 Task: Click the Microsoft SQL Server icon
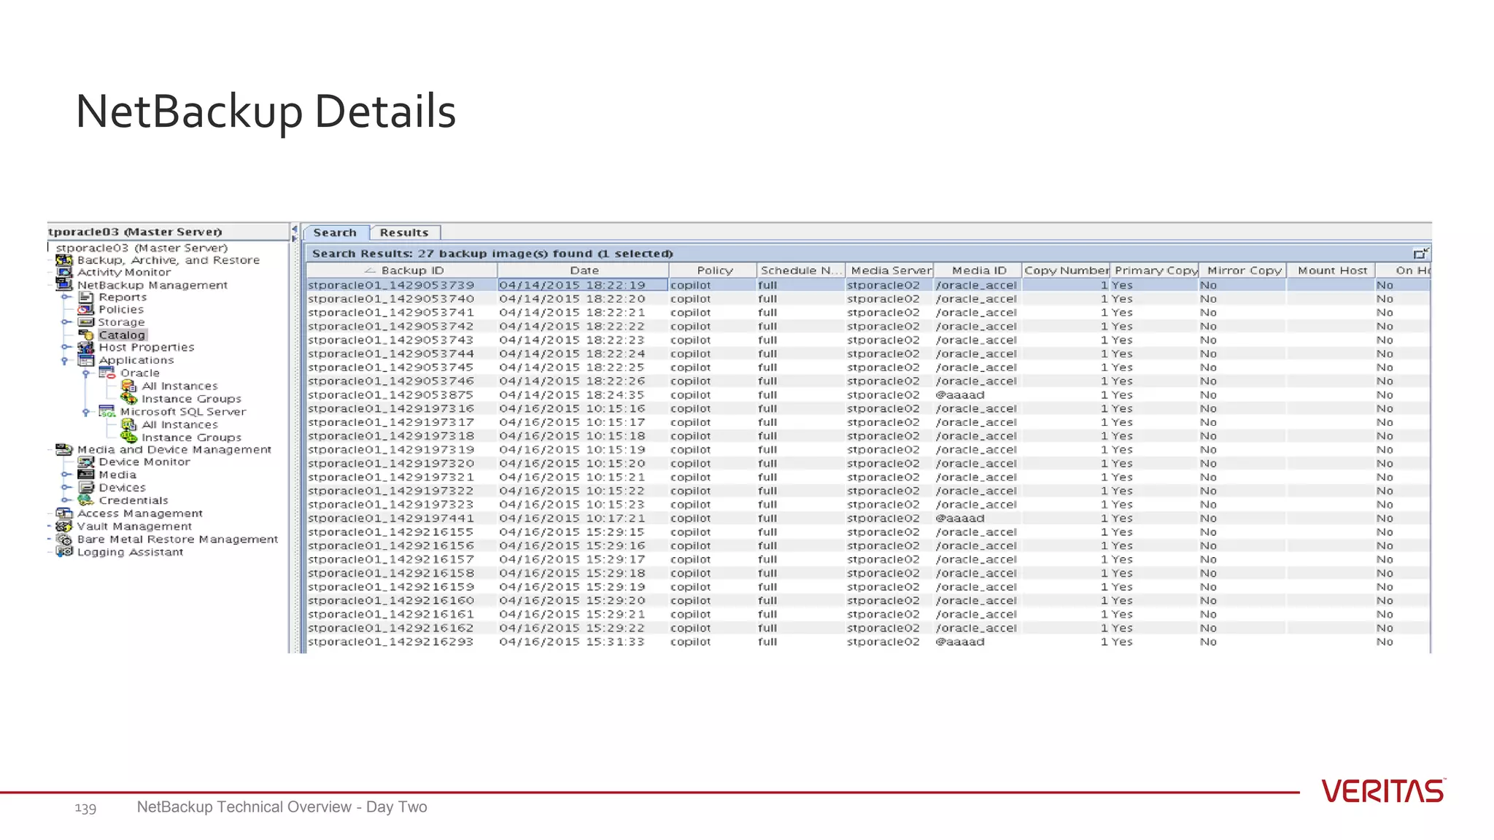coord(107,412)
